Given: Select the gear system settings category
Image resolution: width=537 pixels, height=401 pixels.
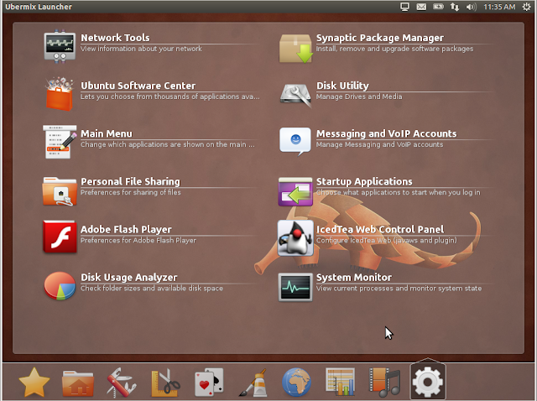Looking at the screenshot, I should tap(428, 381).
